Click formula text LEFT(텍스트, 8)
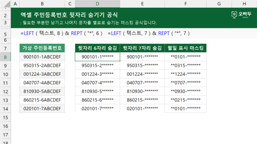 (42, 33)
